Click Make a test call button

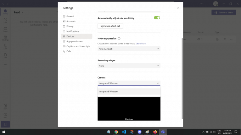coord(110,26)
